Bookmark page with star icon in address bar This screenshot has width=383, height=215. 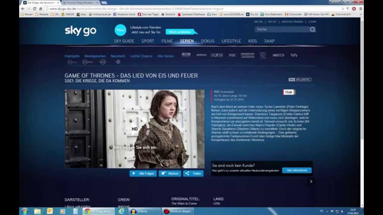343,9
